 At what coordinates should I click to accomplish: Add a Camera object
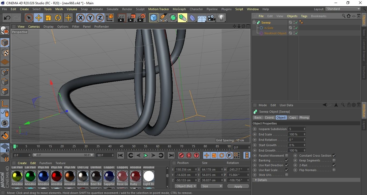tap(212, 18)
